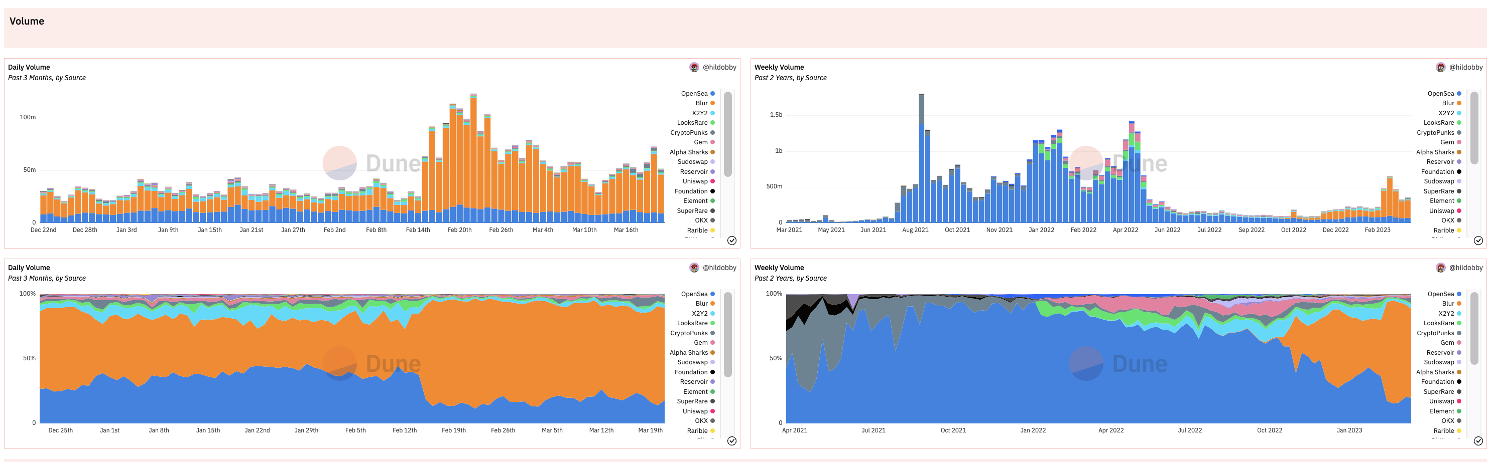Image resolution: width=1491 pixels, height=462 pixels.
Task: Click Gem pink color dot in Weekly bar legend
Action: pyautogui.click(x=1459, y=143)
